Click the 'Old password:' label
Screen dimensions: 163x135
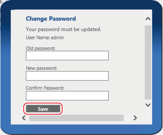click(41, 48)
